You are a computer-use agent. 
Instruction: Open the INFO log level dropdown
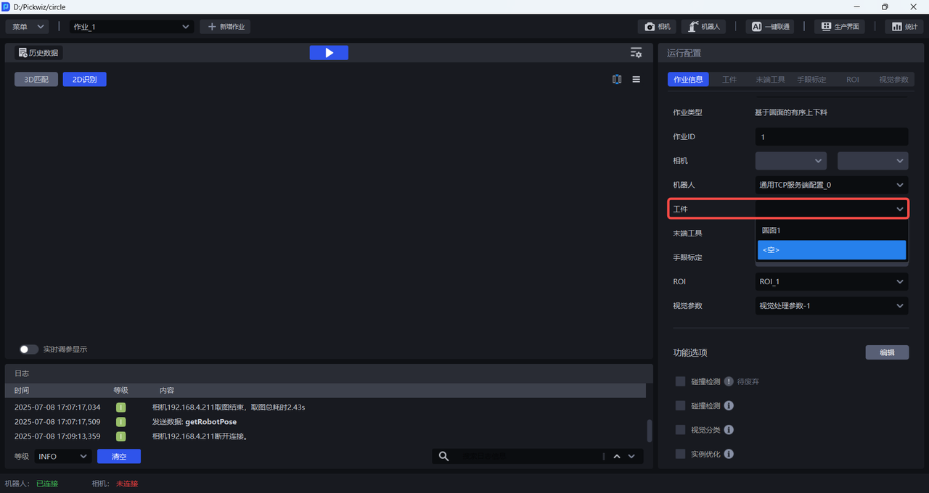pos(62,457)
